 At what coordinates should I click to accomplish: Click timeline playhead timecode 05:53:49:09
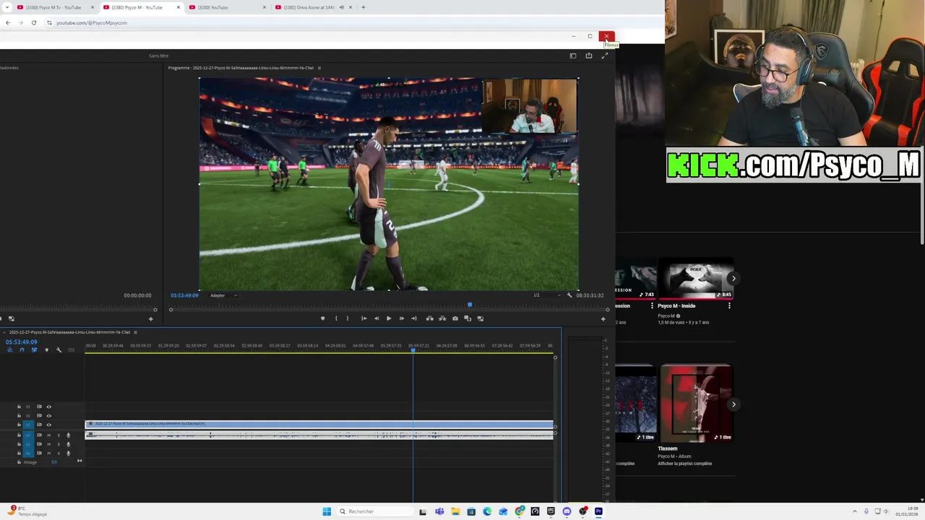(x=22, y=342)
